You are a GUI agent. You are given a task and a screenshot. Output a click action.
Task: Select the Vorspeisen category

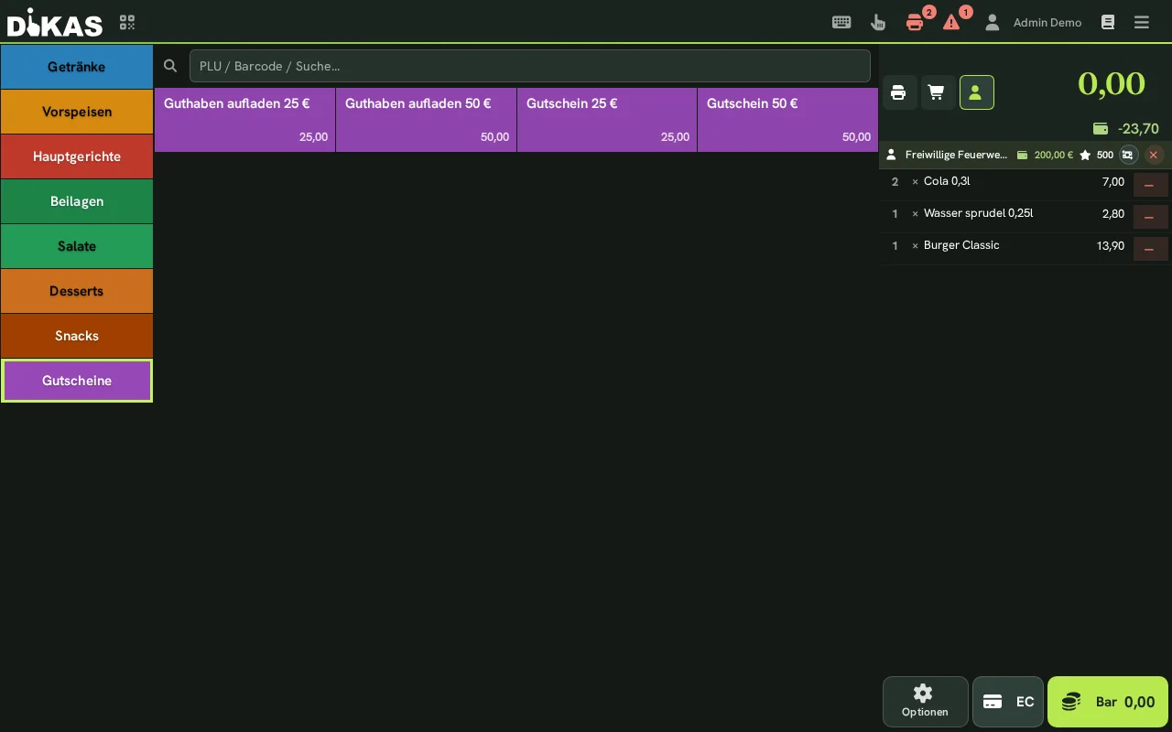pos(77,112)
